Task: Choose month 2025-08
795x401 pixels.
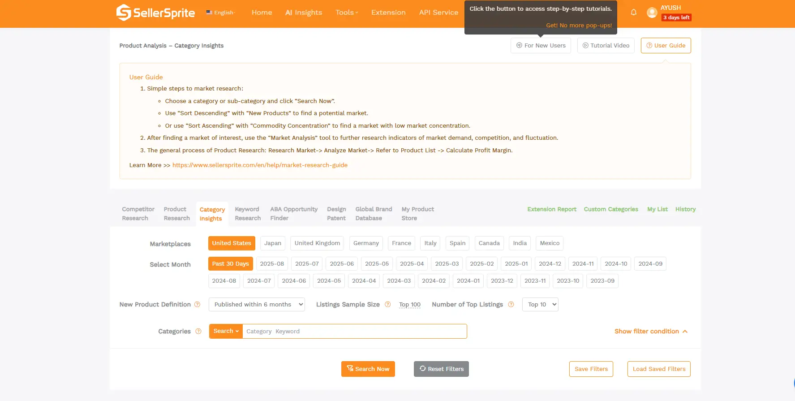Action: [x=272, y=264]
